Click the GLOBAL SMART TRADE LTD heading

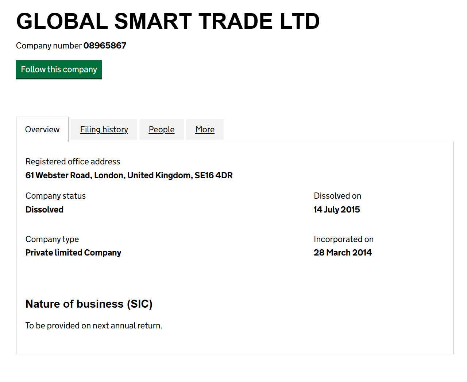point(168,21)
